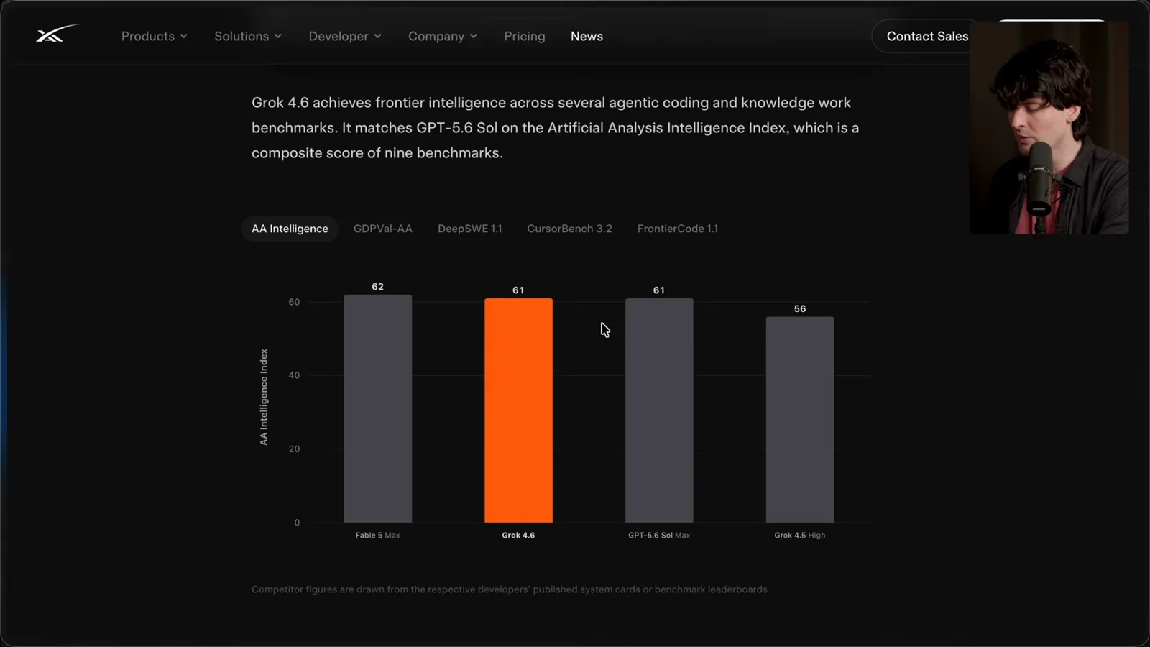Click the Fable 5 Max bar
Screen dimensions: 1150x647
pos(378,408)
